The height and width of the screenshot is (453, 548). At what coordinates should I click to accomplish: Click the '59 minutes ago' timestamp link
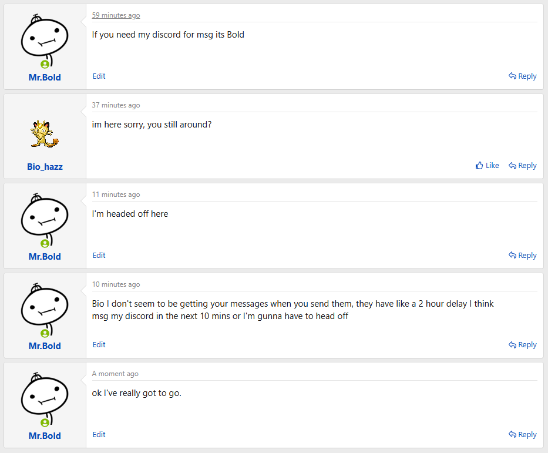116,15
